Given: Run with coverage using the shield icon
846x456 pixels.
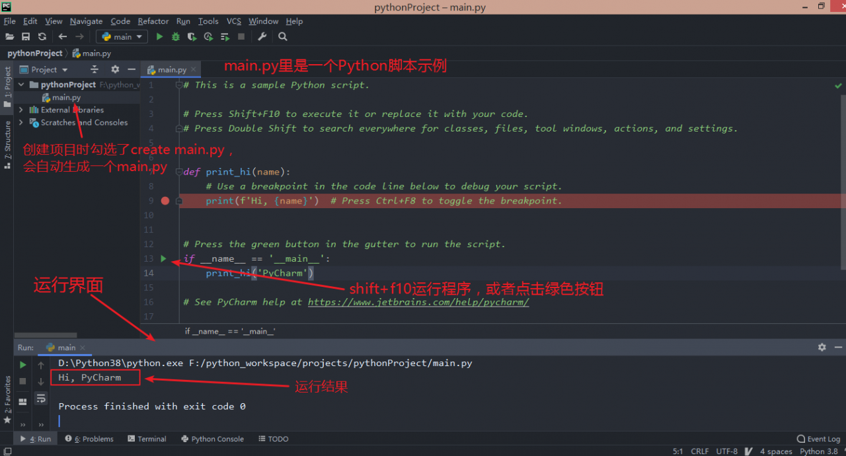Looking at the screenshot, I should 192,37.
